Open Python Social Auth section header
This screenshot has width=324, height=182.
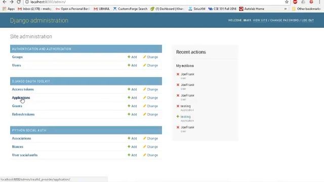[29, 130]
